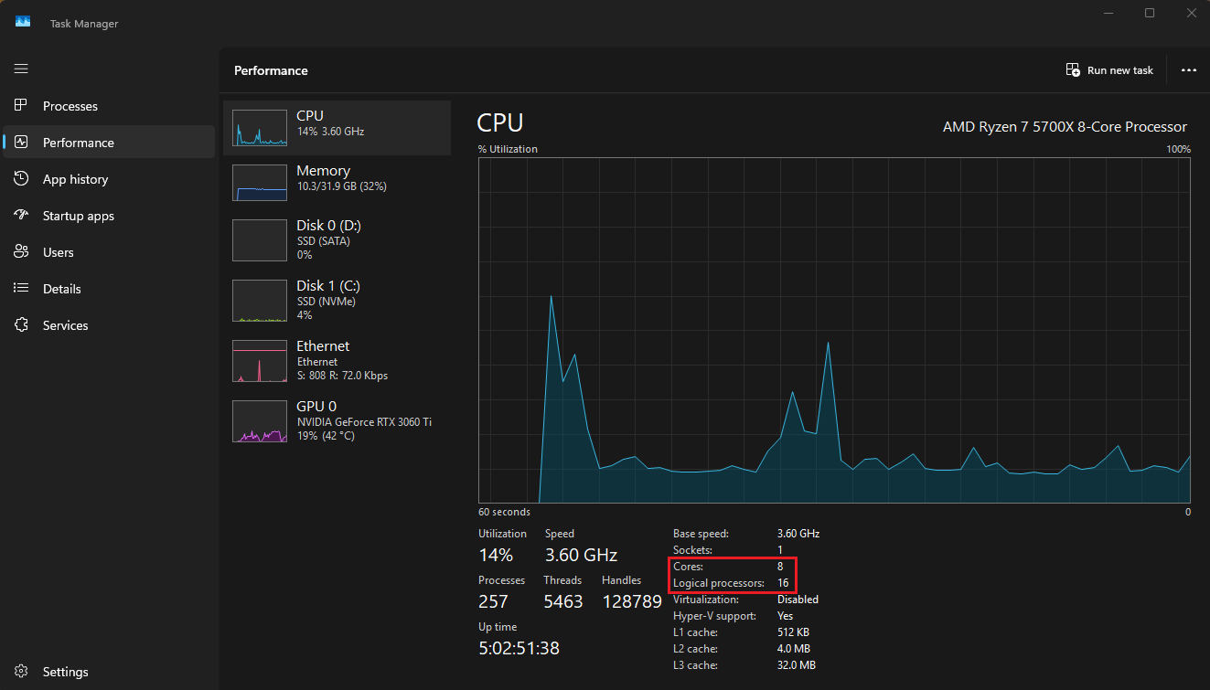Click the "% Utilization" graph label
Viewport: 1210px width, 690px height.
coord(508,149)
